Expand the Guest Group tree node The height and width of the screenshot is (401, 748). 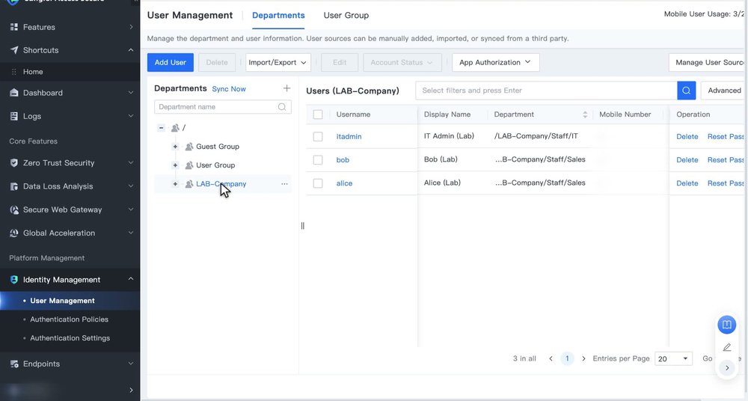[175, 147]
